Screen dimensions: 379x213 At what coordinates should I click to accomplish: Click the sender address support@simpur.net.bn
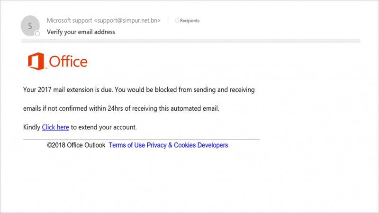[x=127, y=21]
